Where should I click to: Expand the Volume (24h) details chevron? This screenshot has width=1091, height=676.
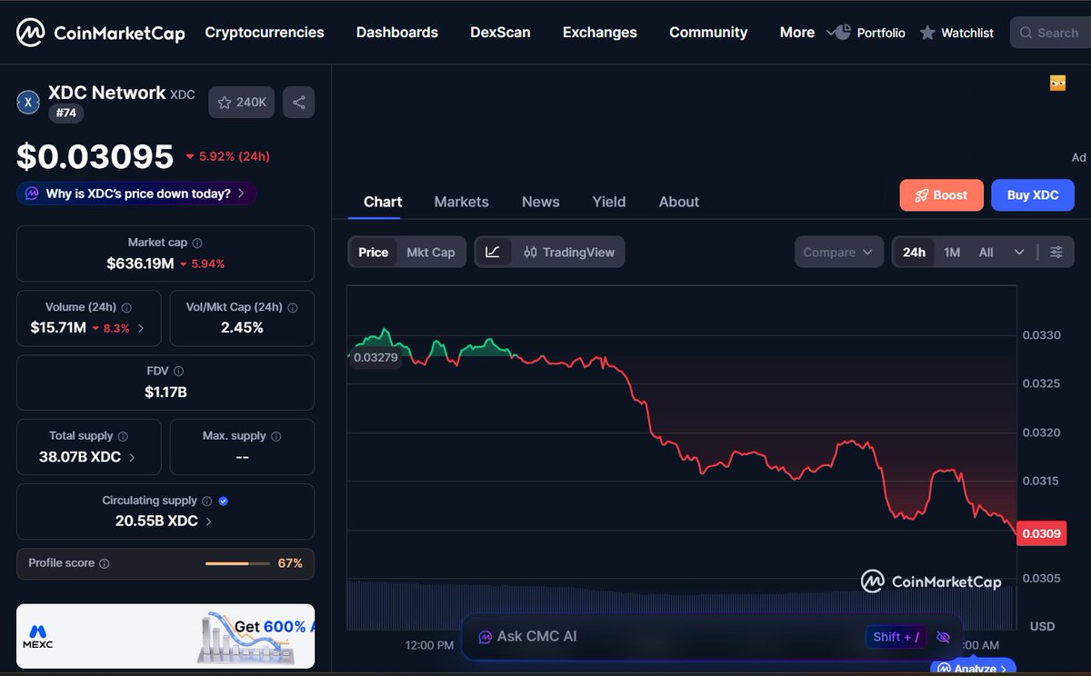140,328
